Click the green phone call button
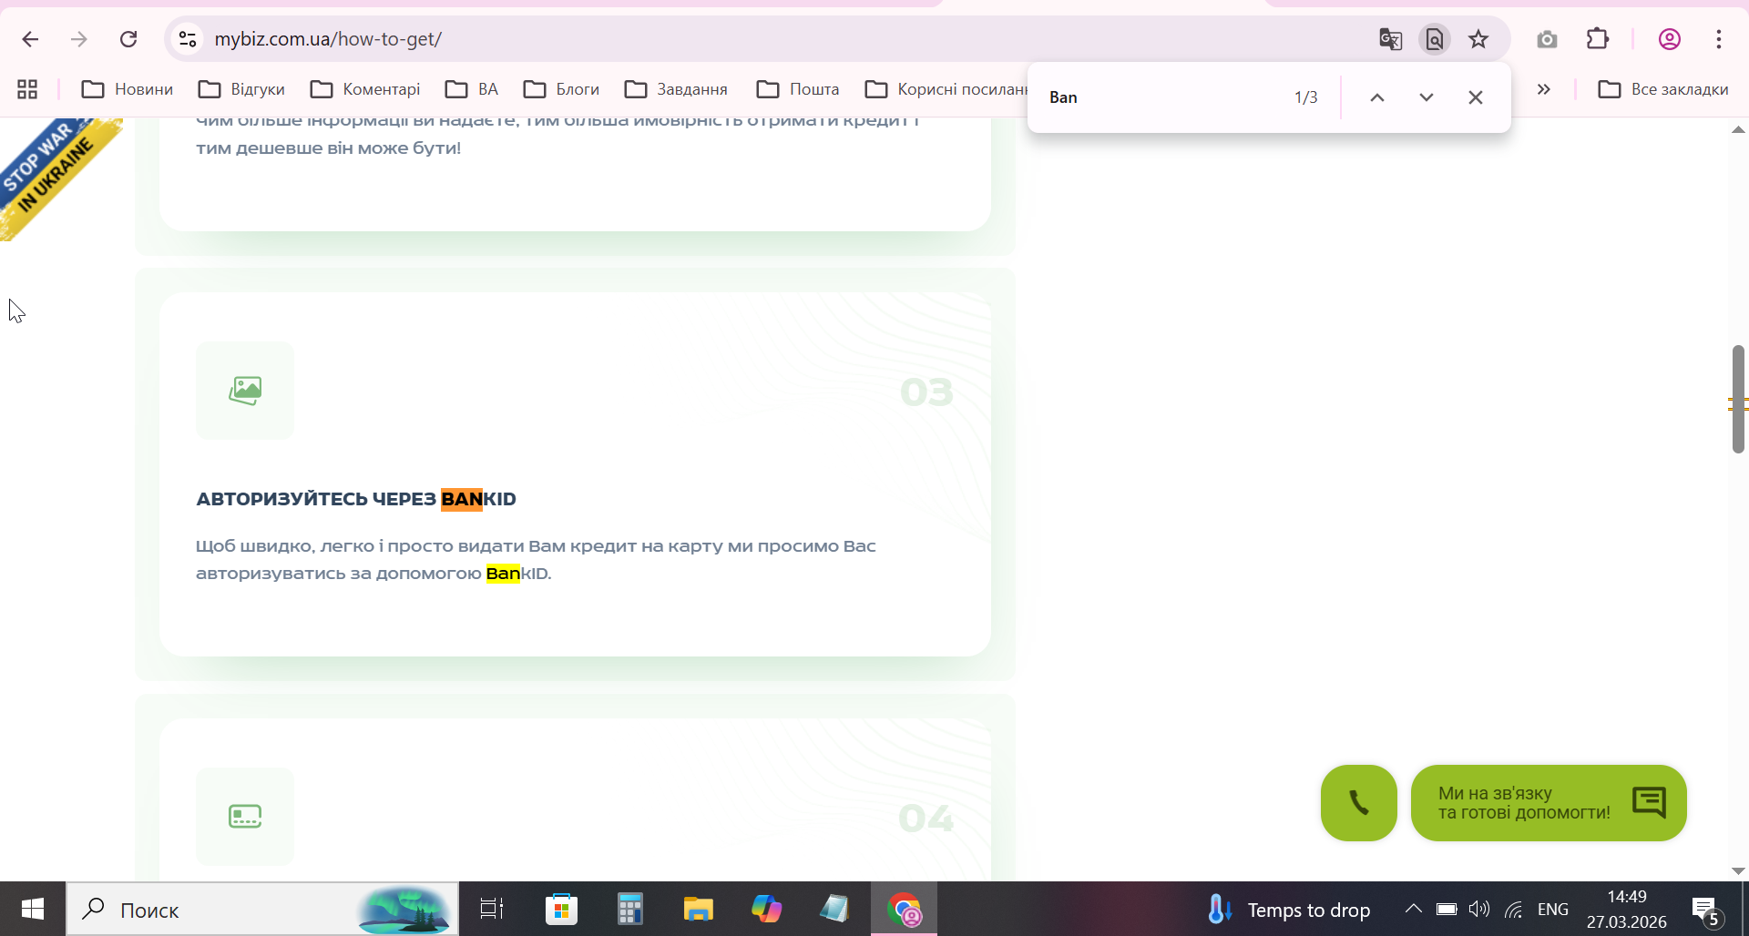Image resolution: width=1749 pixels, height=936 pixels. click(x=1359, y=803)
